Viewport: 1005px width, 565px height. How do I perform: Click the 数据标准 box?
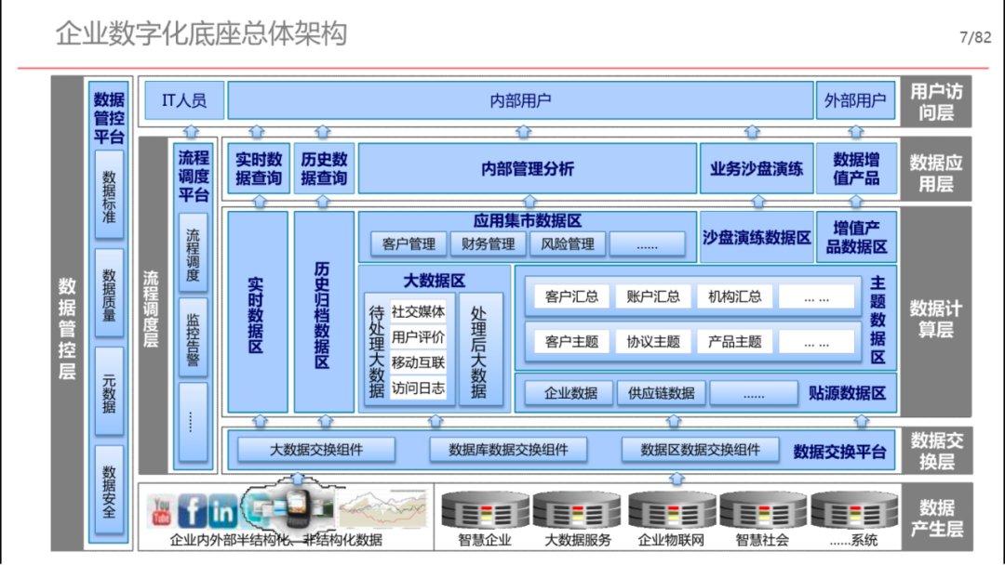(109, 195)
